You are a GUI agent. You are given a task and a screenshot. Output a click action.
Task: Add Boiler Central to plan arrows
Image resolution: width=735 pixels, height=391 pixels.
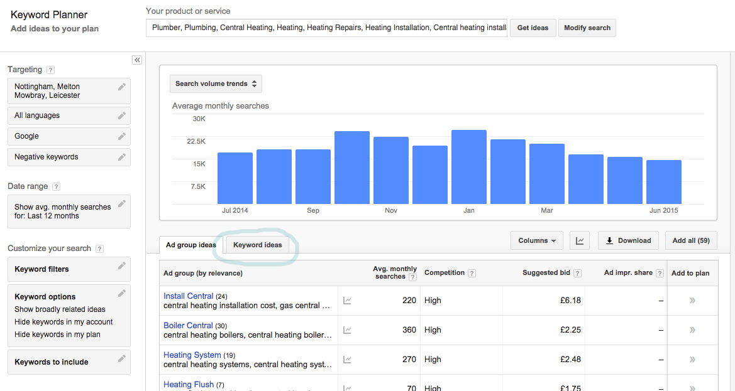pos(692,330)
